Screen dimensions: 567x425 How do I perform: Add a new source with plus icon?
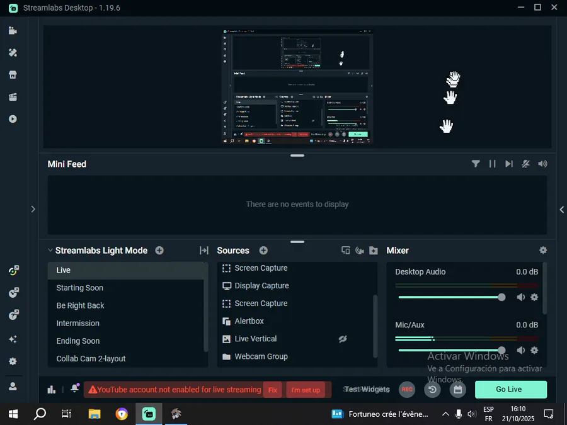263,251
